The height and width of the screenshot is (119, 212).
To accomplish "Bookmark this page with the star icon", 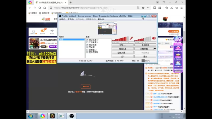I will tap(143, 8).
